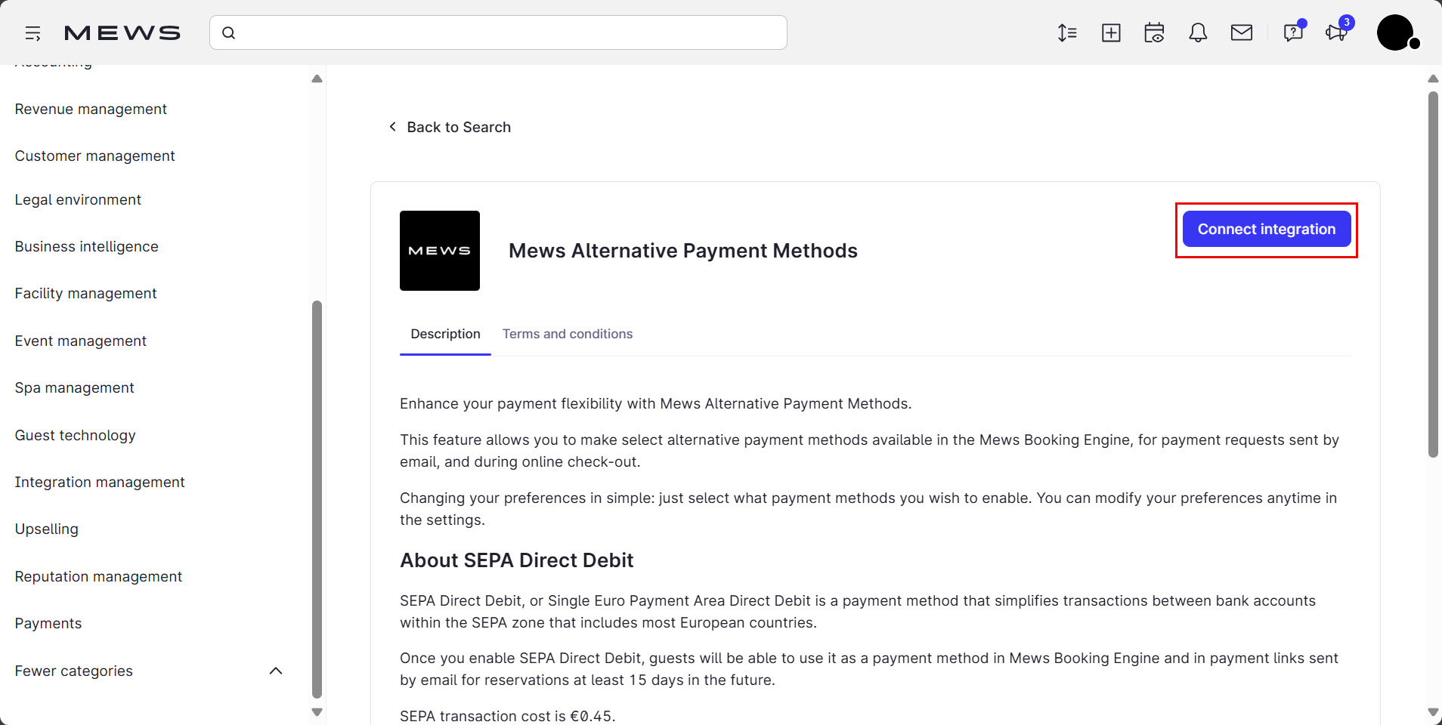Click the Mews Alternative Payment Methods title
The image size is (1442, 725).
click(x=683, y=251)
